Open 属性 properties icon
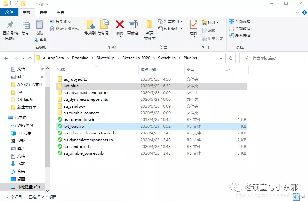 point(194,25)
